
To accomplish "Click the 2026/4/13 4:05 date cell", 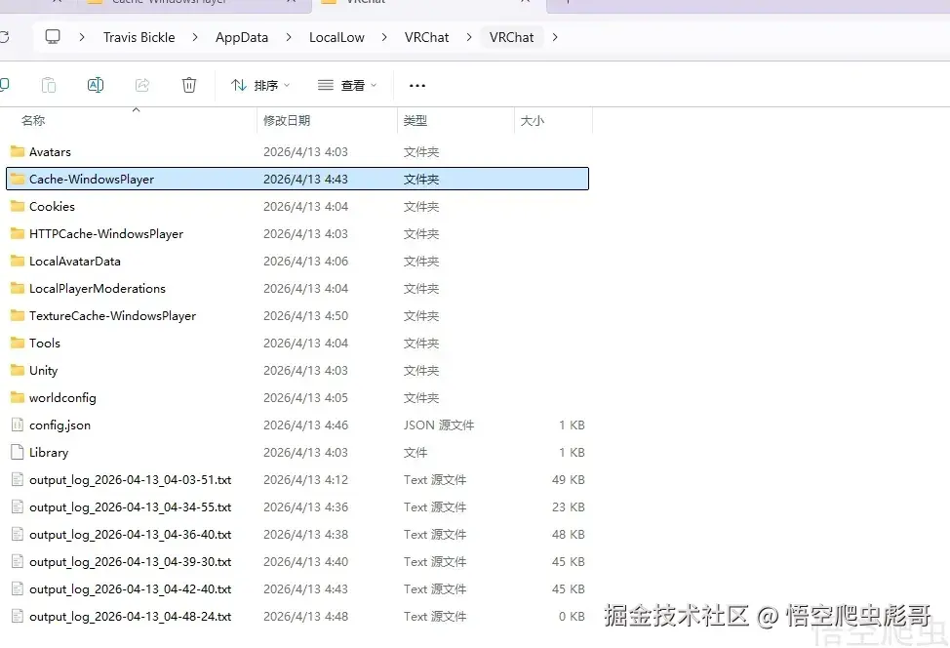I will 305,397.
